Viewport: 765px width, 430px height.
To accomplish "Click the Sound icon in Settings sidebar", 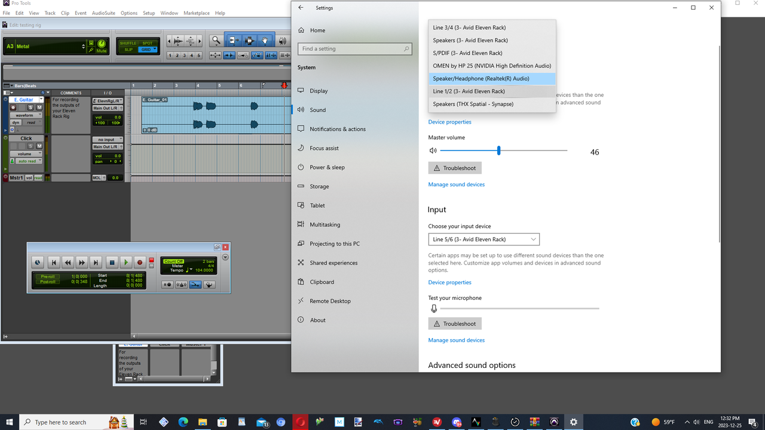I will tap(301, 110).
